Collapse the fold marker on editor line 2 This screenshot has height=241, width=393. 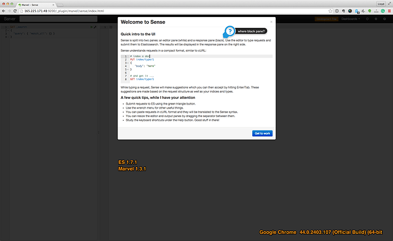tap(9, 30)
